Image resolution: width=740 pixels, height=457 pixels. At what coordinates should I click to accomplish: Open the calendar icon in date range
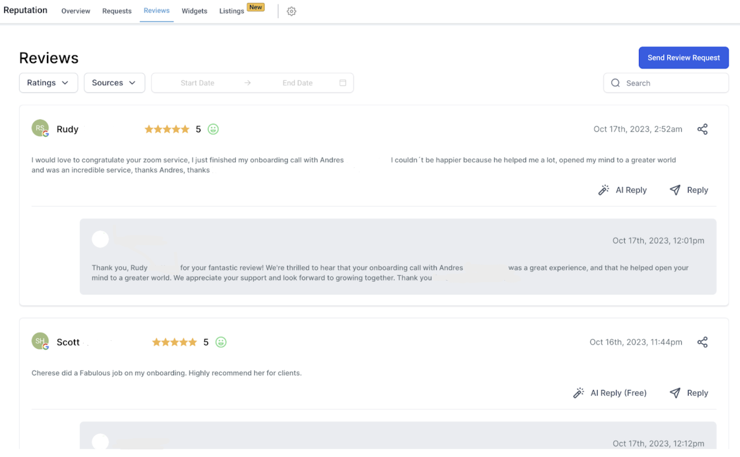coord(342,83)
